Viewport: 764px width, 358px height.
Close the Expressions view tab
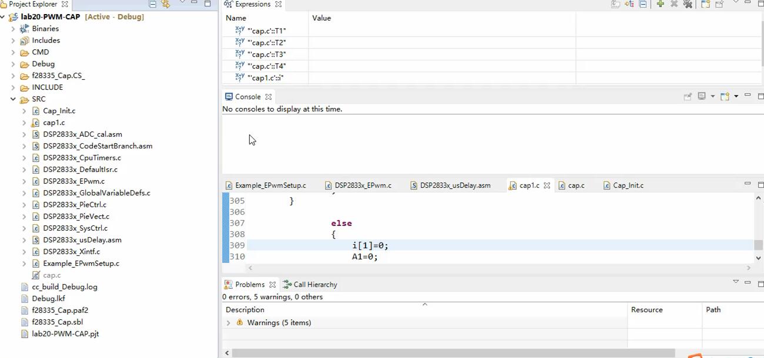click(279, 4)
